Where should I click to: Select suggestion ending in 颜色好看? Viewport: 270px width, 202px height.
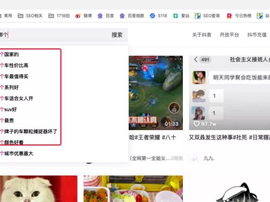(x=12, y=143)
